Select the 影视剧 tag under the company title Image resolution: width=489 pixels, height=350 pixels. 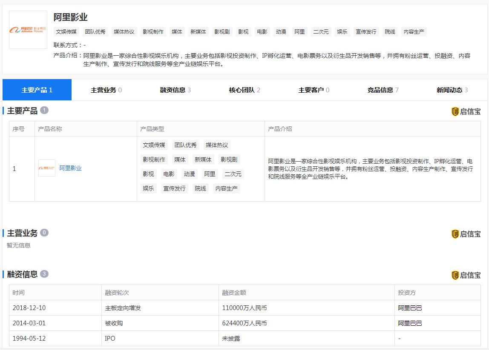click(x=222, y=32)
